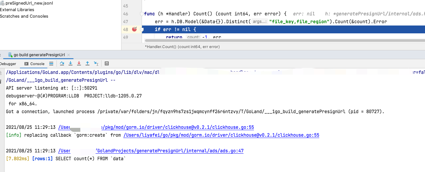Click the Run to Cursor icon

(x=96, y=63)
